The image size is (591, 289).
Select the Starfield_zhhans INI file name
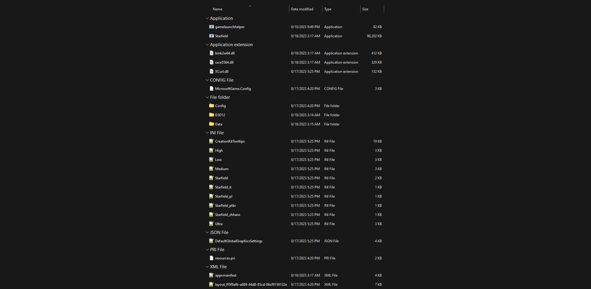point(228,215)
